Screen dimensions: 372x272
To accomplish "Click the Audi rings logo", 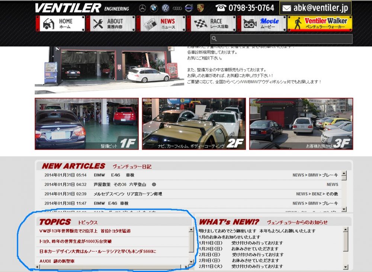I will pos(177,9).
